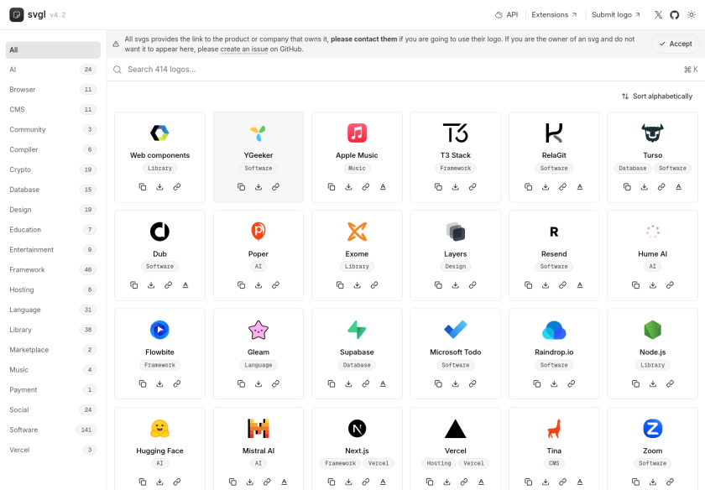Accept the logo usage notice
The width and height of the screenshot is (705, 490).
676,44
